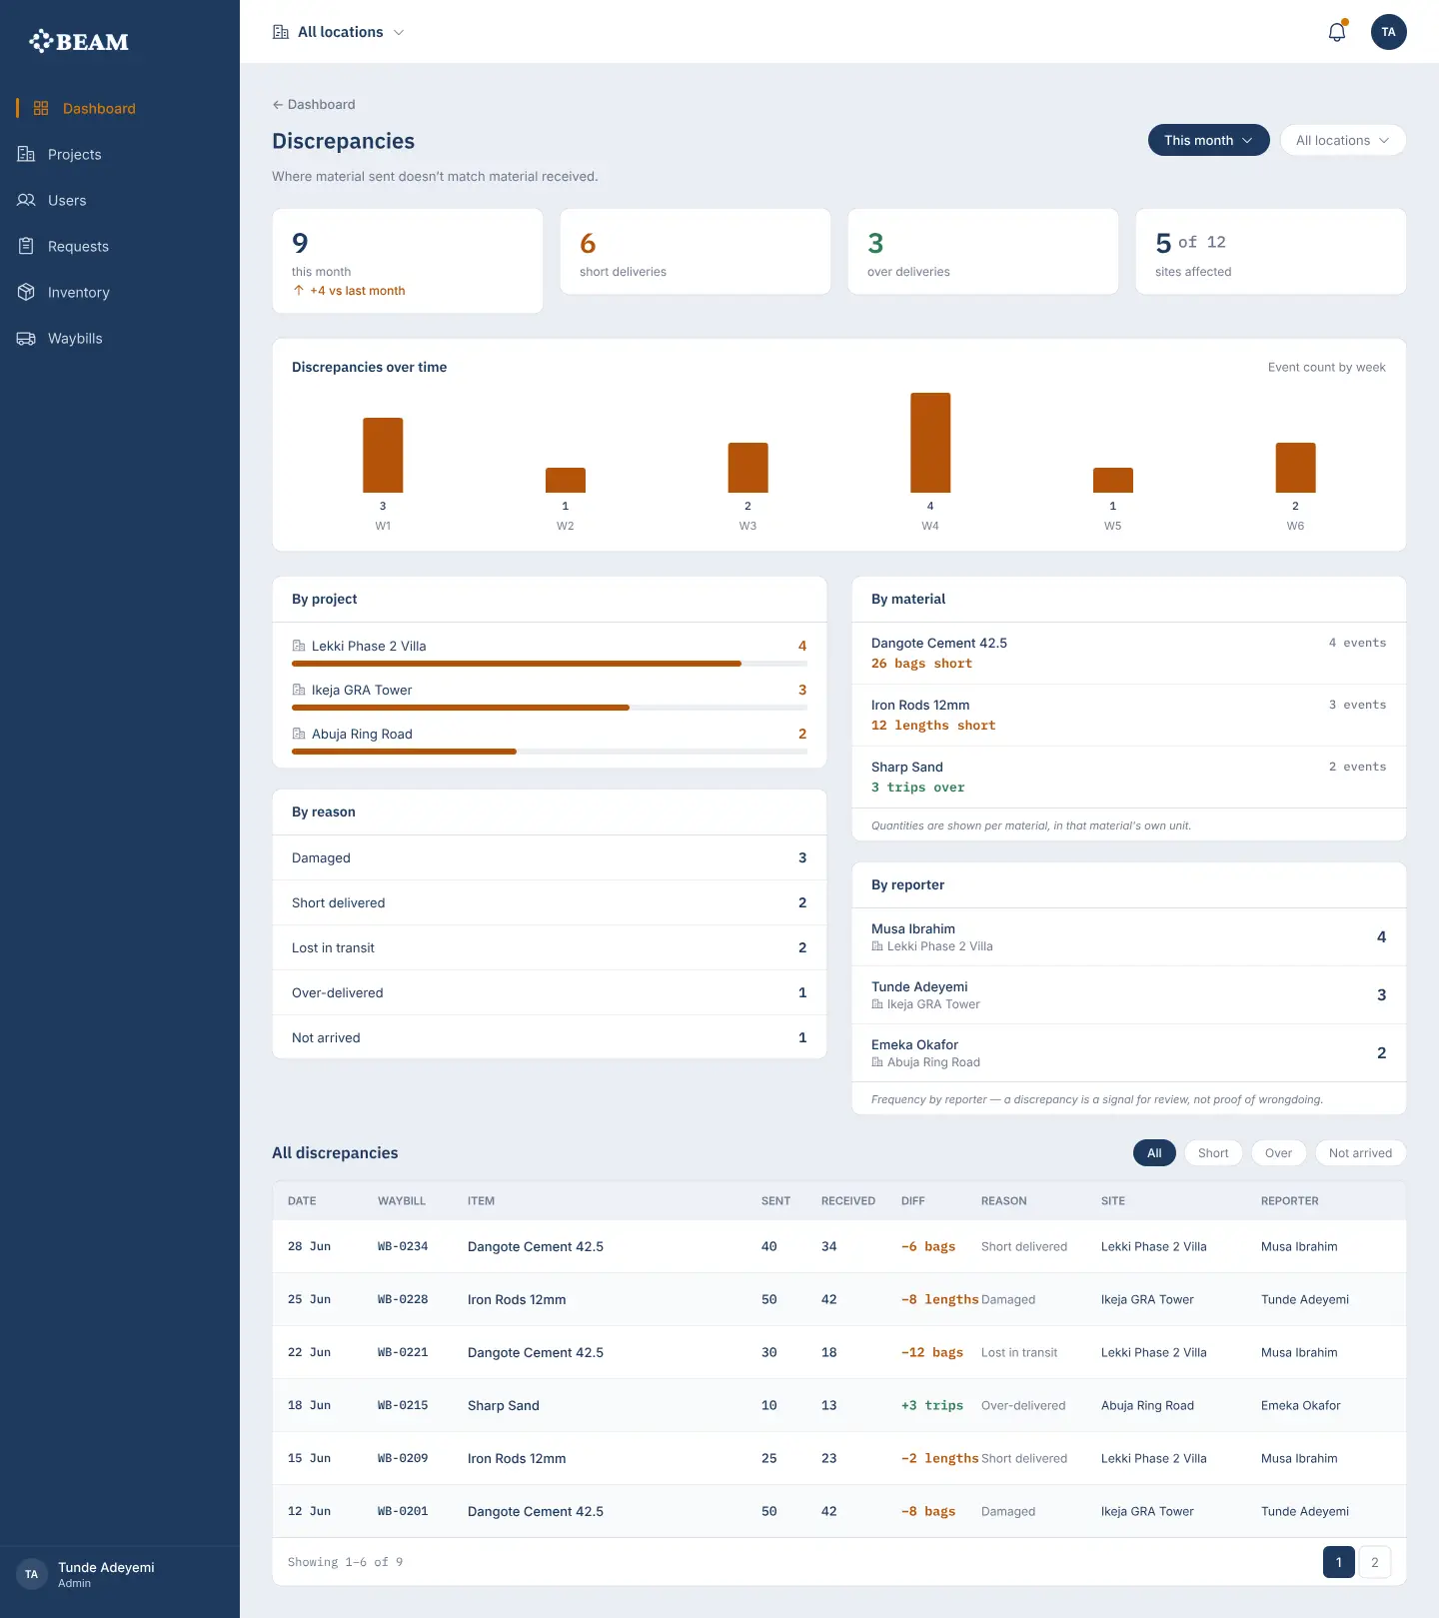Open the notifications bell

pos(1336,32)
